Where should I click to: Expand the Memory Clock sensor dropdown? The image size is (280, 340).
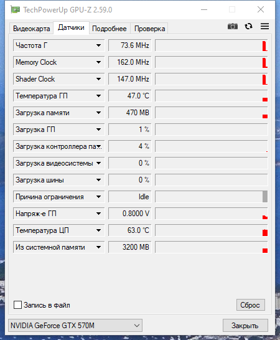click(98, 62)
